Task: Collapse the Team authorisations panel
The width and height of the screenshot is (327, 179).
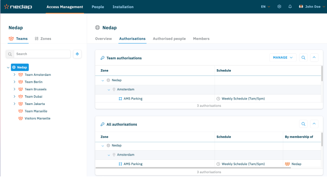Action: point(314,58)
